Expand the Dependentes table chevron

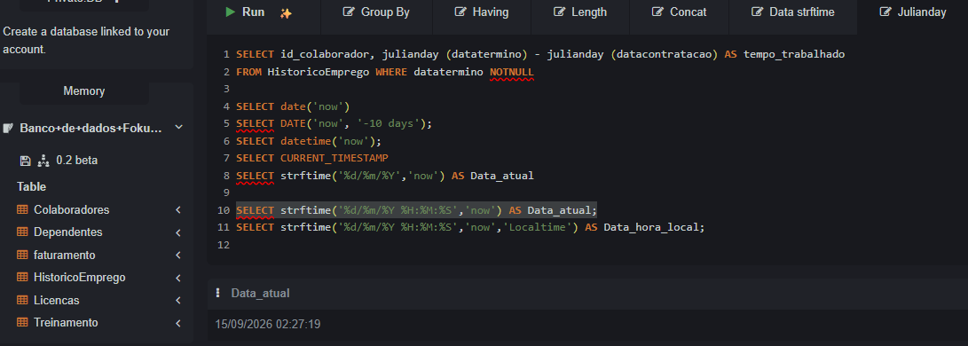coord(178,232)
